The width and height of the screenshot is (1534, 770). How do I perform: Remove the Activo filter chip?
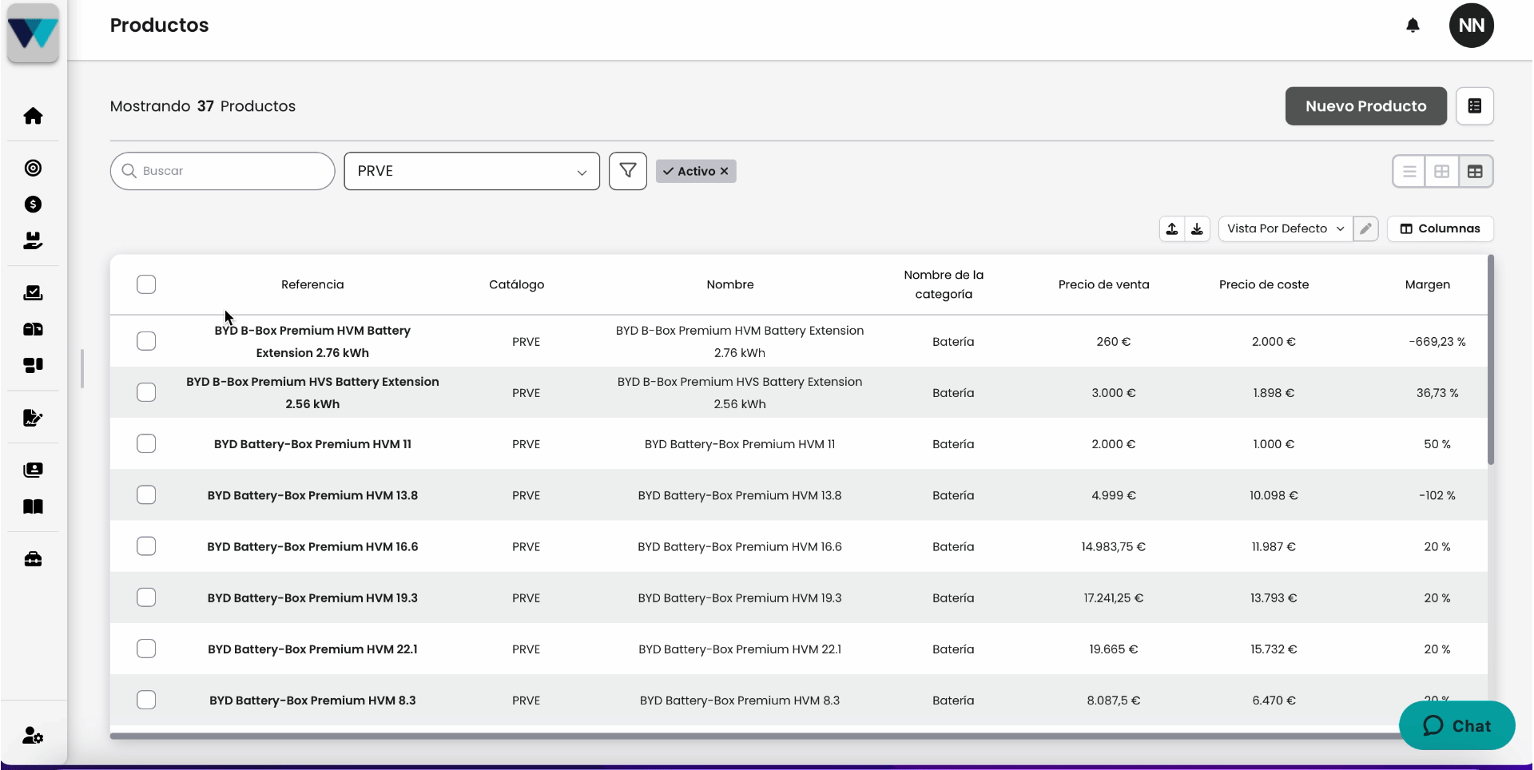724,171
